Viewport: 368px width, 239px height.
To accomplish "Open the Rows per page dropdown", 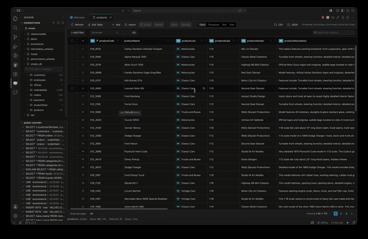I will click(x=95, y=214).
